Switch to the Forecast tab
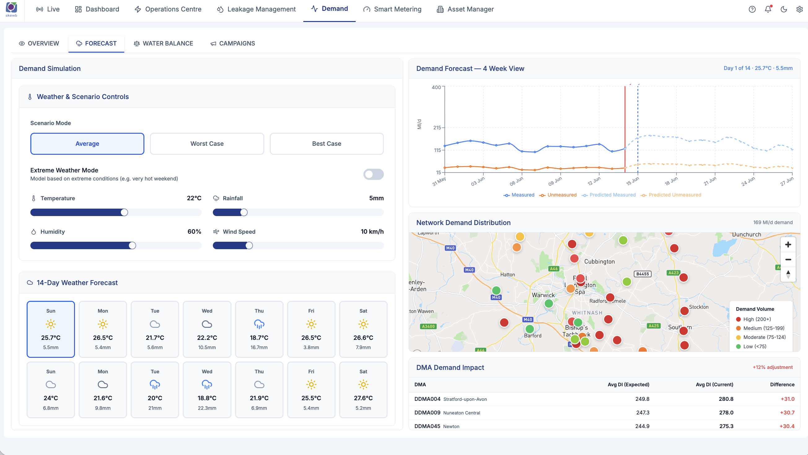808x455 pixels. (96, 44)
